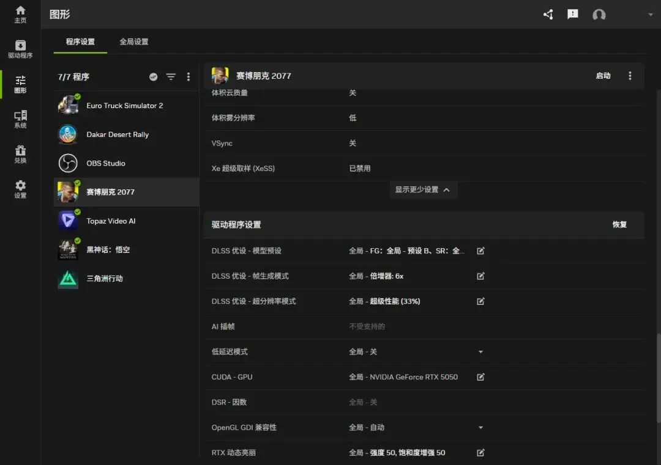Click the 启动 launch button

603,76
